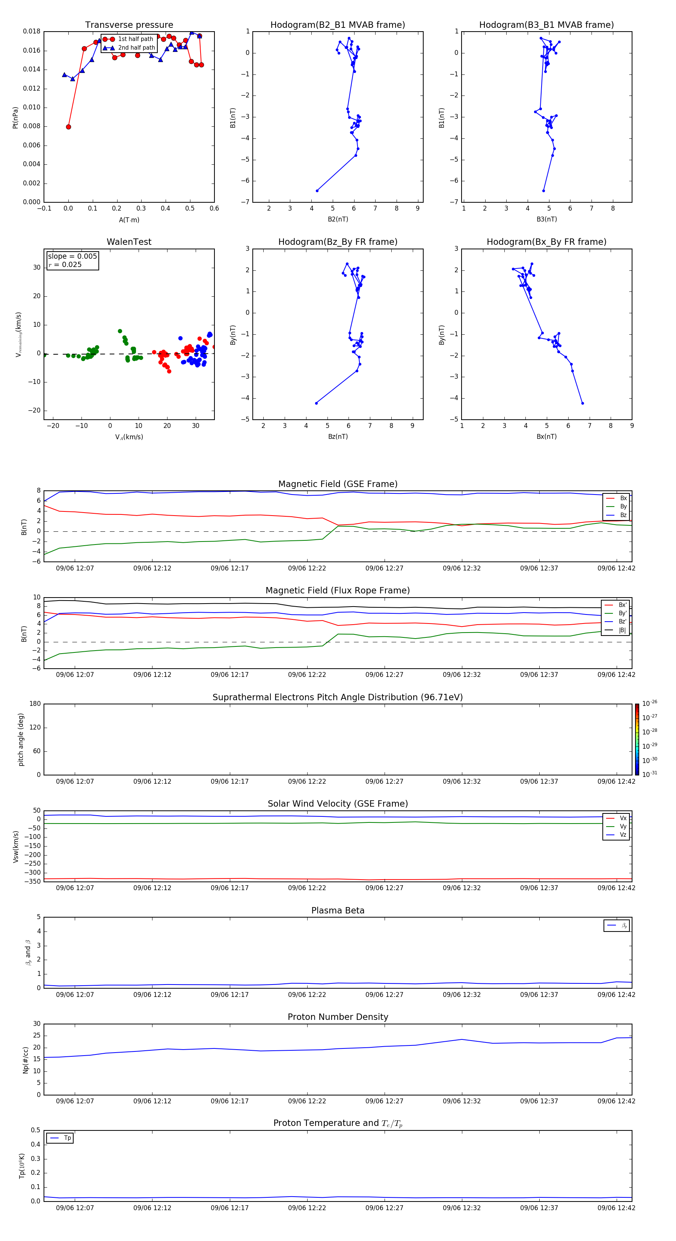Click the 'Hodogram(B3_B1 MVAB frame)' title
Screen dimensions: 676x1241
(546, 25)
